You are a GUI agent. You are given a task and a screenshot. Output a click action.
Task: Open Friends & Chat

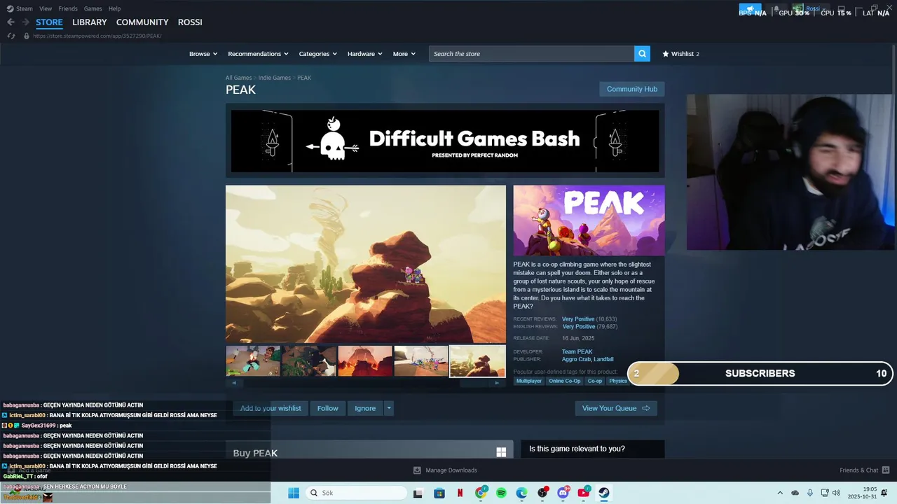(x=864, y=470)
